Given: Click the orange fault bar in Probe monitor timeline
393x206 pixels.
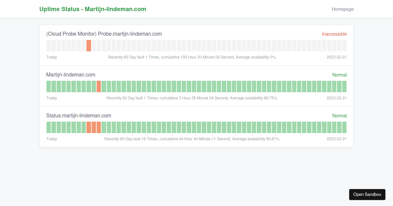Looking at the screenshot, I should click(x=89, y=45).
